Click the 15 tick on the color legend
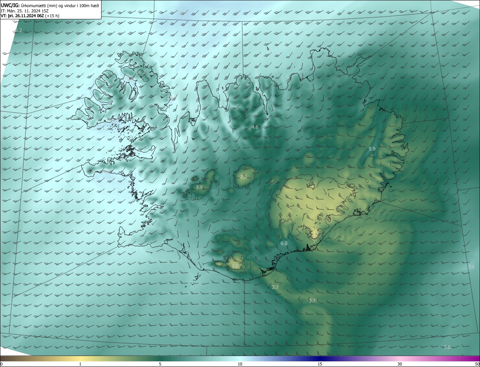Image resolution: width=480 pixels, height=367 pixels. point(320,364)
